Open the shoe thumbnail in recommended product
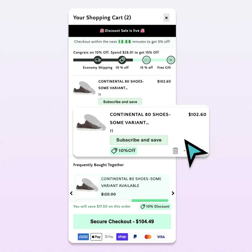 click(x=87, y=185)
